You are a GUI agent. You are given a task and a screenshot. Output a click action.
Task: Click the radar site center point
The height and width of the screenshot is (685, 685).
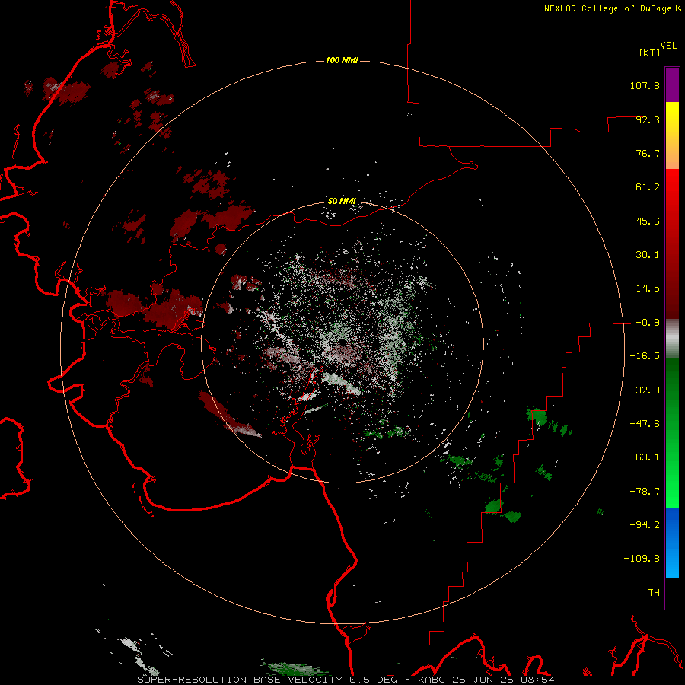(x=342, y=343)
